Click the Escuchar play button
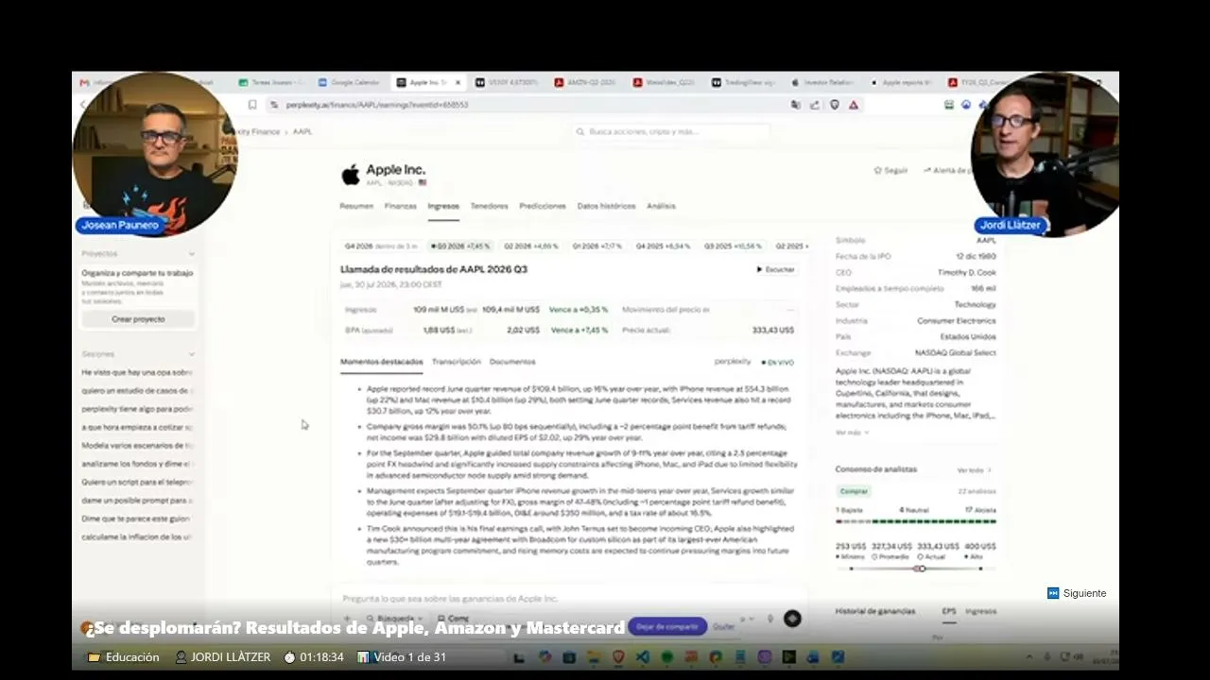The width and height of the screenshot is (1210, 680). pyautogui.click(x=776, y=269)
